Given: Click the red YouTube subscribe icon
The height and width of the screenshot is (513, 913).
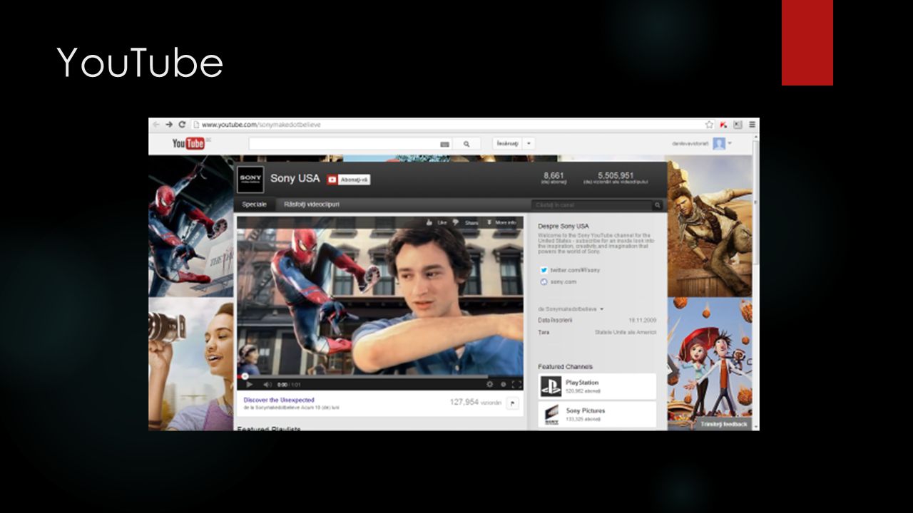Looking at the screenshot, I should point(332,180).
